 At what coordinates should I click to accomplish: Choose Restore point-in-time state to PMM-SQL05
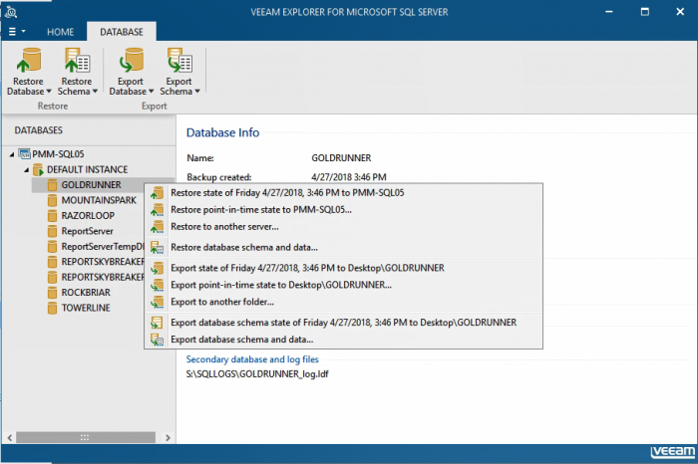[x=343, y=210]
